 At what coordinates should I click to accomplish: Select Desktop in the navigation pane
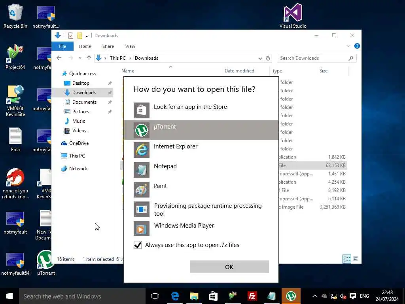click(x=81, y=83)
